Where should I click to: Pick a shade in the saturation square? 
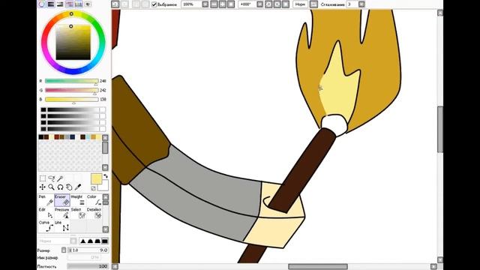pos(73,43)
